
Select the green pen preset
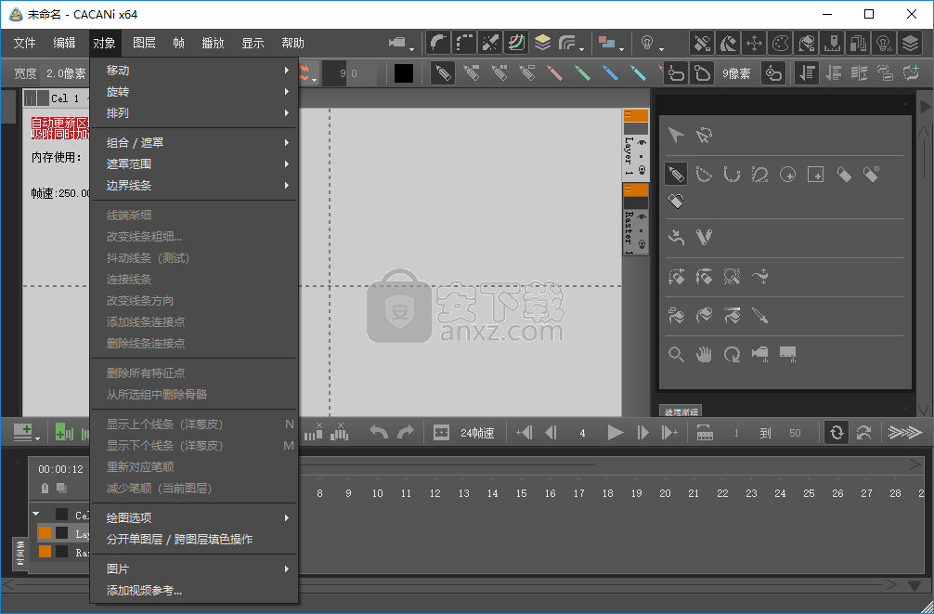coord(582,73)
